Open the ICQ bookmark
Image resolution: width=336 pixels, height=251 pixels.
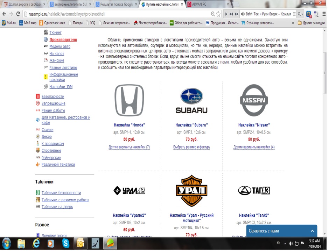[x=90, y=23]
